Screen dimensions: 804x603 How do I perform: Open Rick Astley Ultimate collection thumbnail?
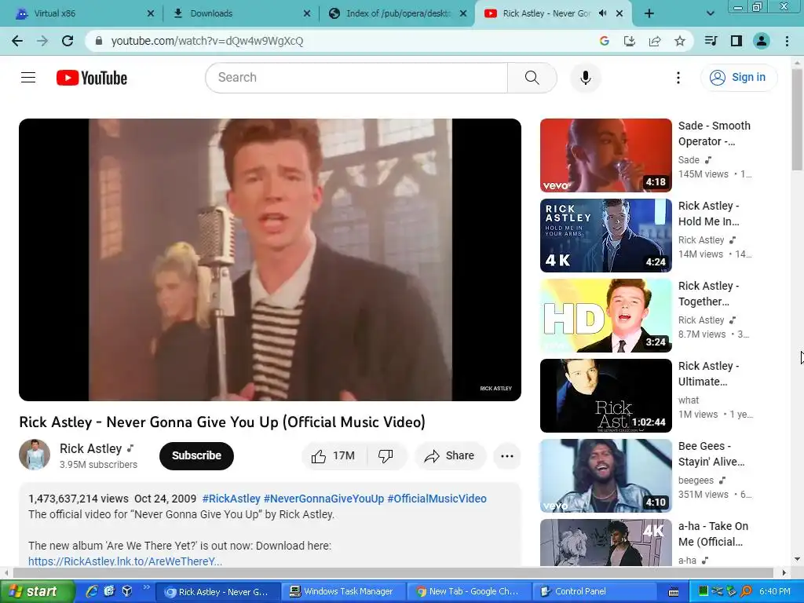tap(605, 396)
